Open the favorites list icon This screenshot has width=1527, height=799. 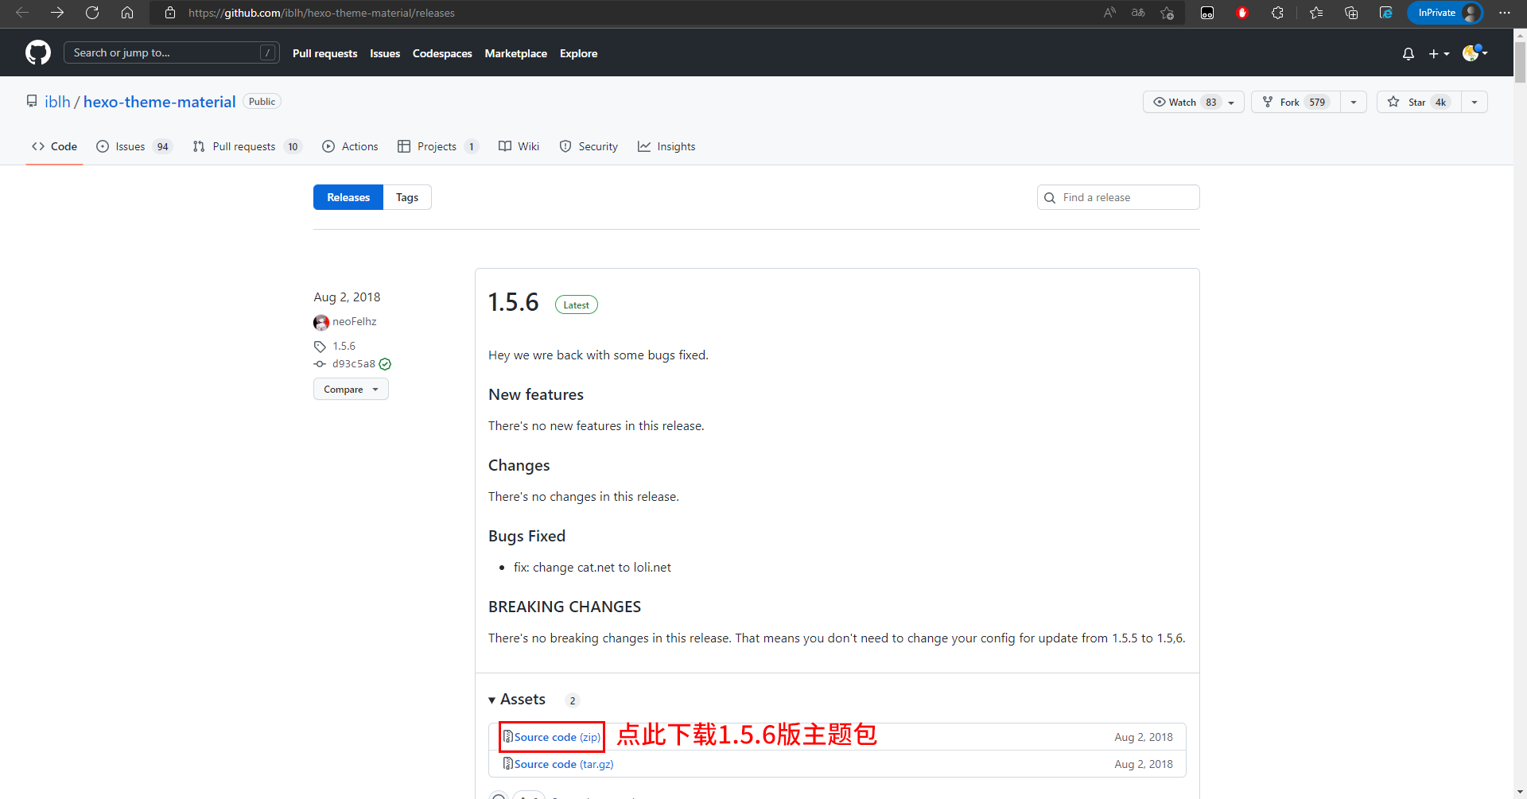1316,13
